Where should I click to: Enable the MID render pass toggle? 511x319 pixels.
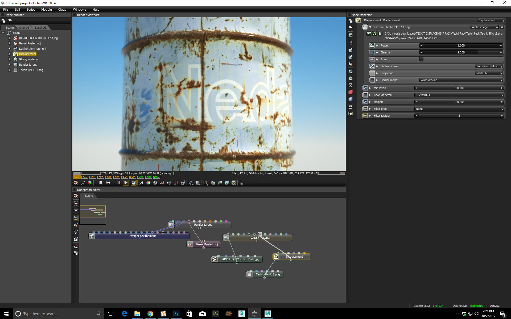[x=141, y=177]
